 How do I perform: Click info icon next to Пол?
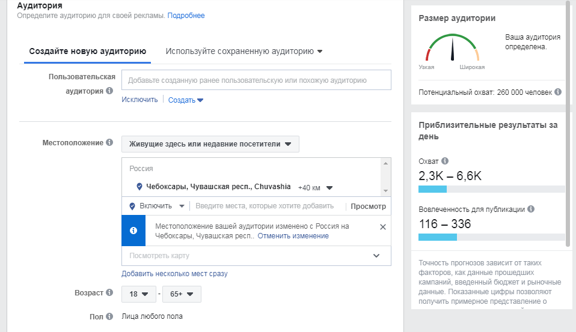point(109,316)
